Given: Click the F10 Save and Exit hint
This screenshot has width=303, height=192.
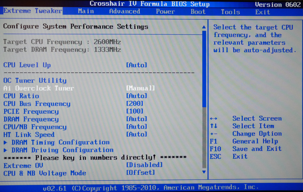Looking at the screenshot, I should pos(246,149).
